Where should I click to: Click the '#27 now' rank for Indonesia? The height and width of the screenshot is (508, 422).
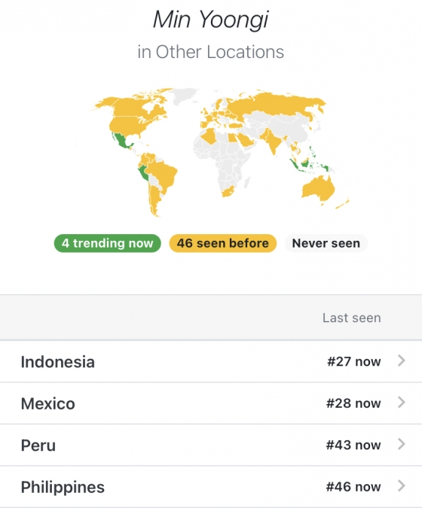pos(354,361)
